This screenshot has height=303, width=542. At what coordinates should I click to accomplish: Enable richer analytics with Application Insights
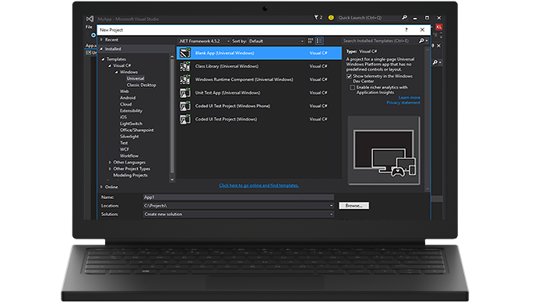(352, 88)
